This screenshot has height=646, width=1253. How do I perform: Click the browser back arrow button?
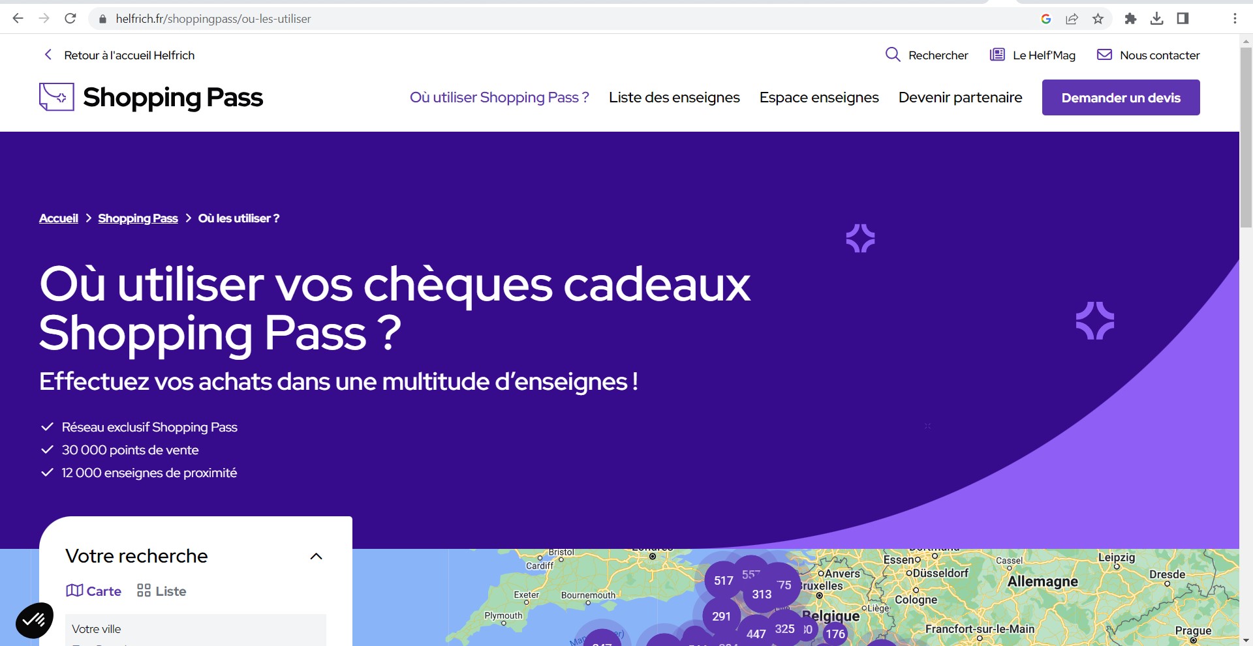(18, 18)
